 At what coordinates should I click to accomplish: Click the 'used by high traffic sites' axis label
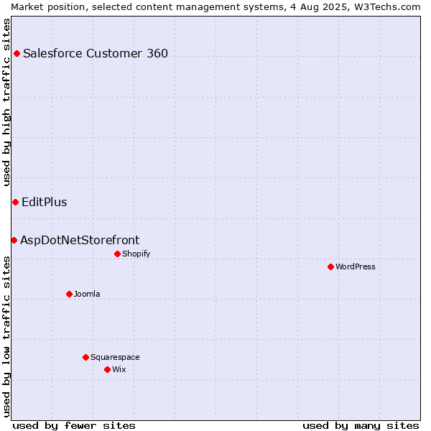pyautogui.click(x=6, y=102)
